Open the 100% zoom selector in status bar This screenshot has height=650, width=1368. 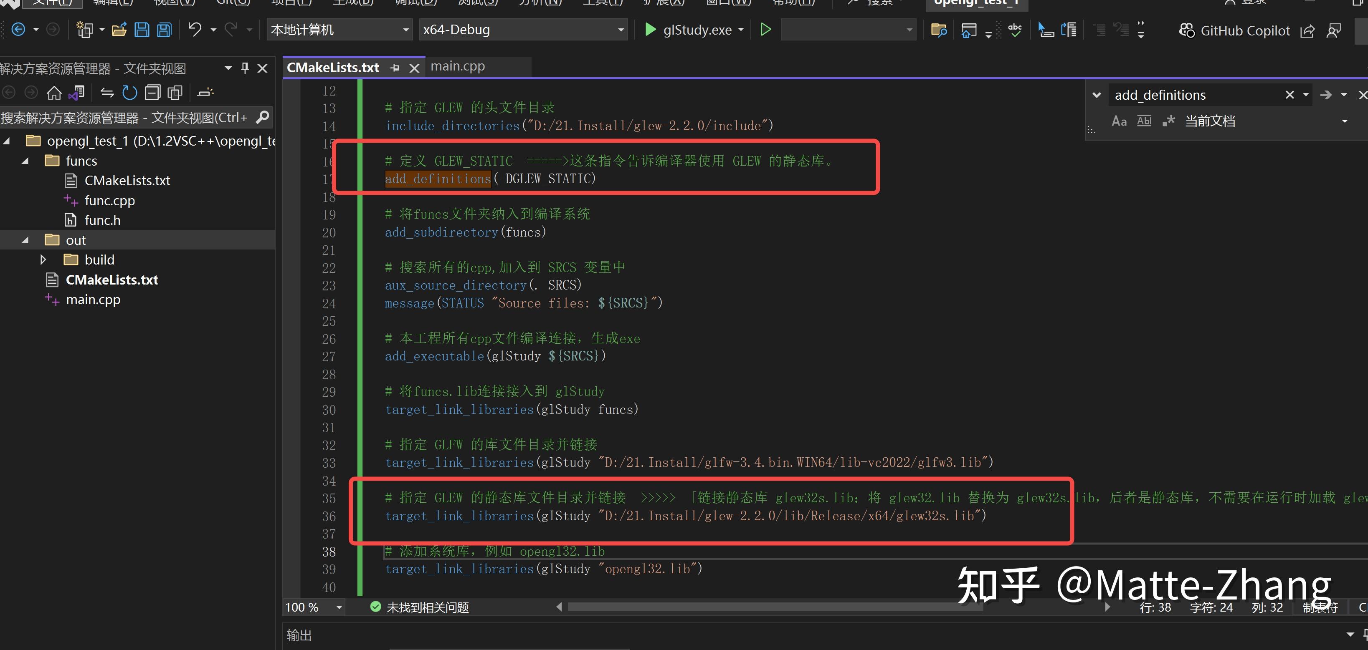coord(312,607)
